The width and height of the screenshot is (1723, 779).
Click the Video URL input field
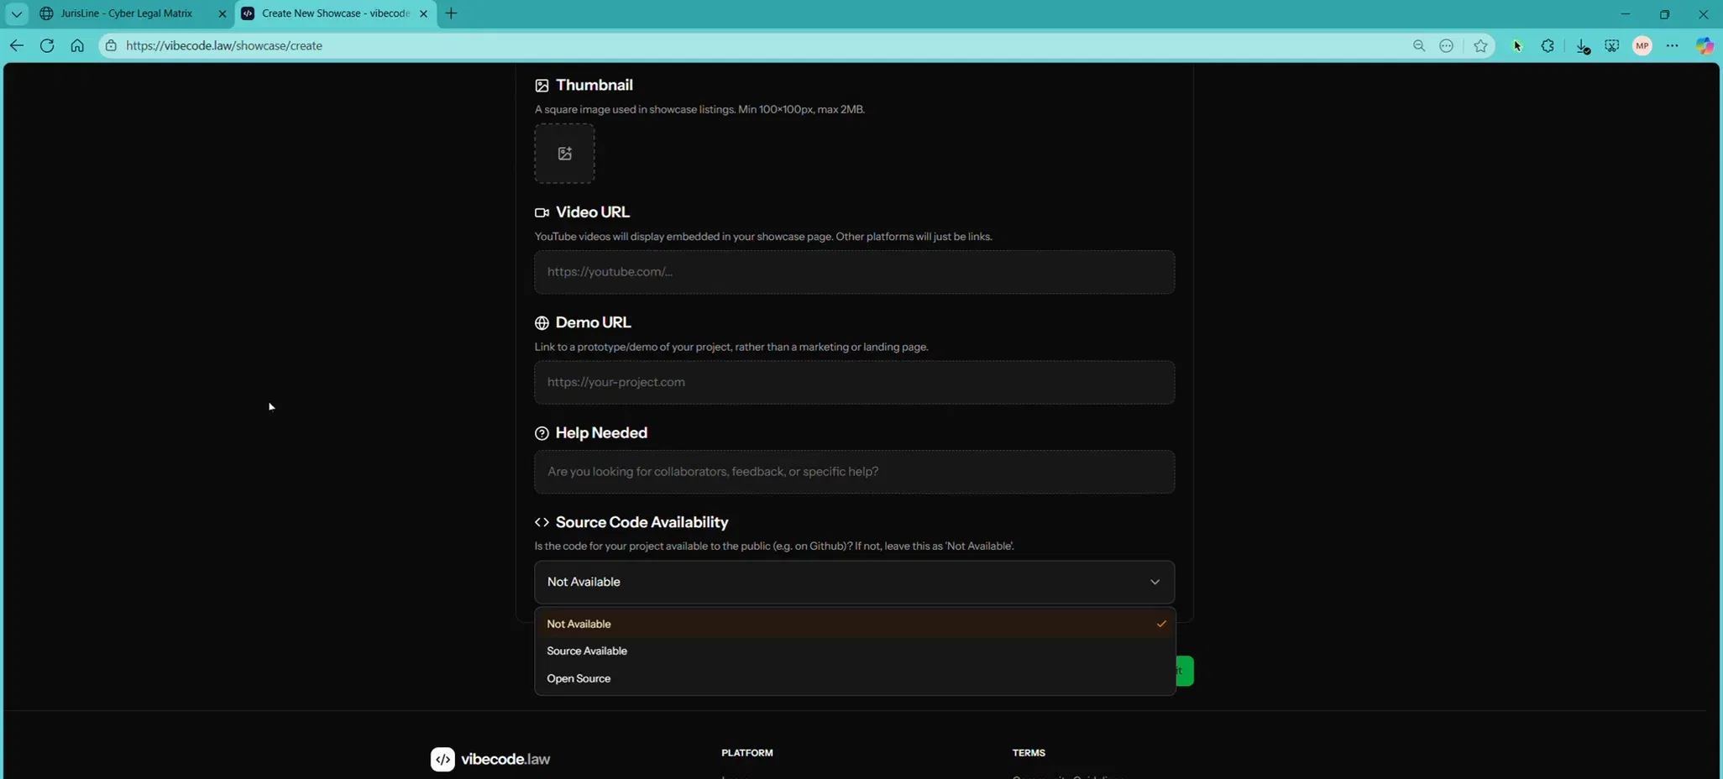pos(854,272)
